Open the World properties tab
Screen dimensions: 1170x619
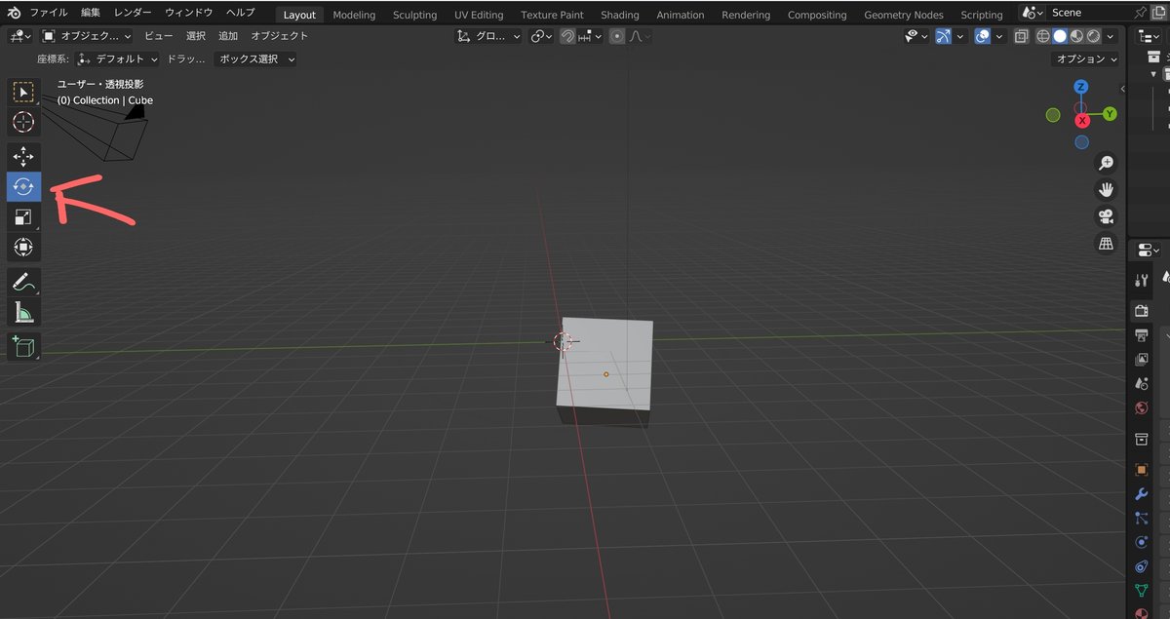point(1142,408)
